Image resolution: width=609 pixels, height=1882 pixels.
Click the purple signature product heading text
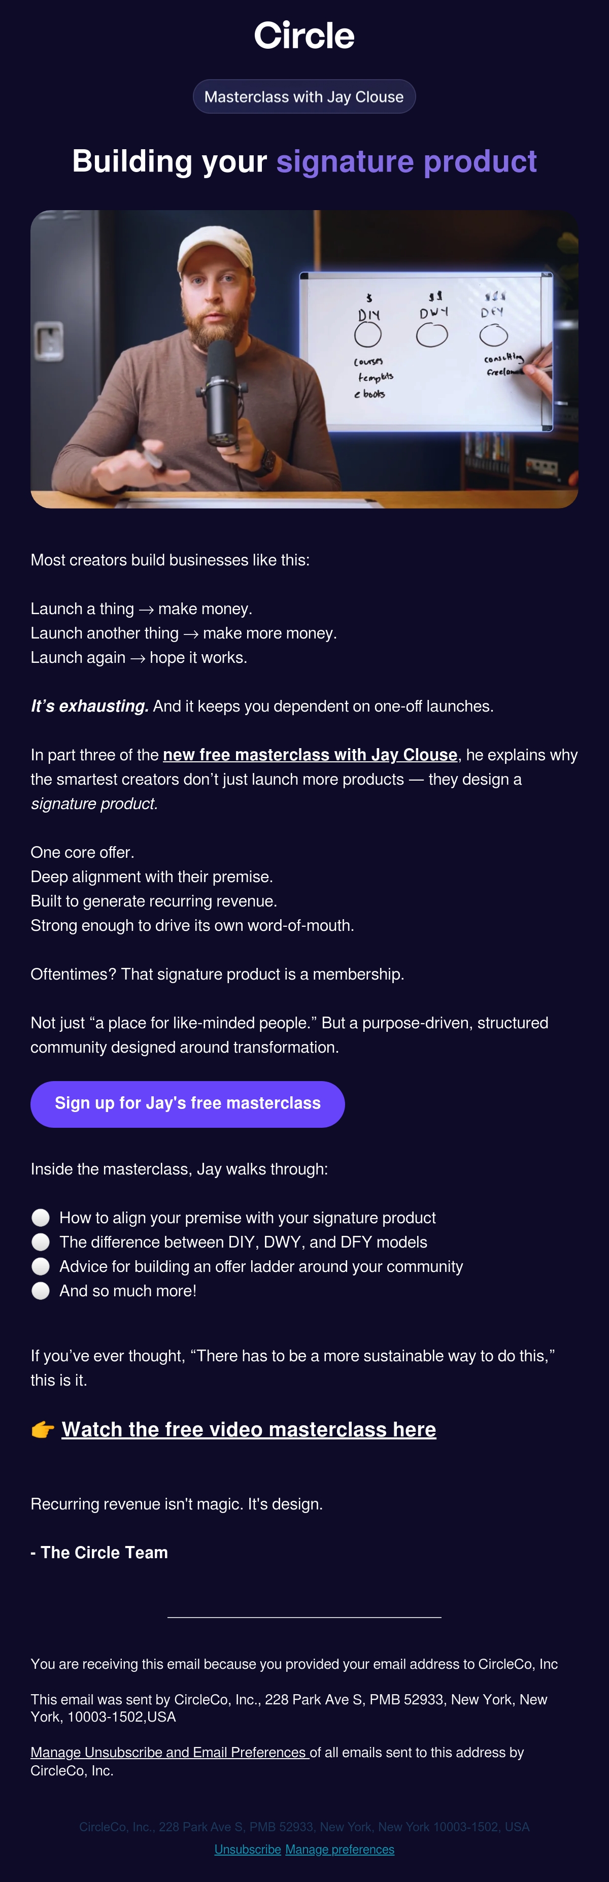coord(407,161)
